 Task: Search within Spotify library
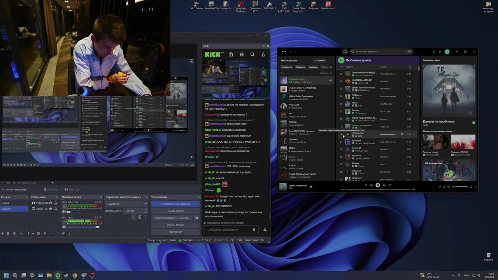point(283,73)
